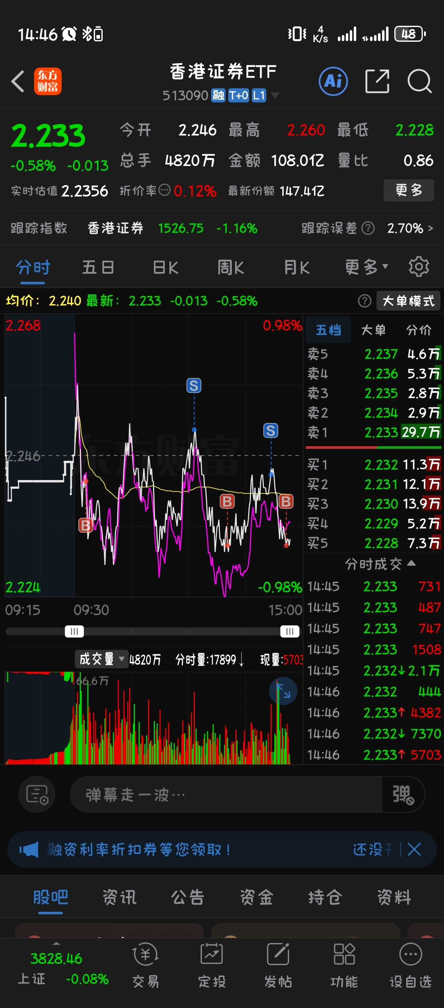Toggle the 弹 danmaku icon
This screenshot has height=1008, width=444.
tap(403, 795)
